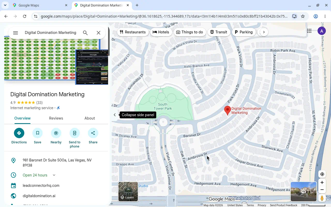Viewport: 331px width, 207px height.
Task: Open the Privacy link
Action: click(x=262, y=205)
